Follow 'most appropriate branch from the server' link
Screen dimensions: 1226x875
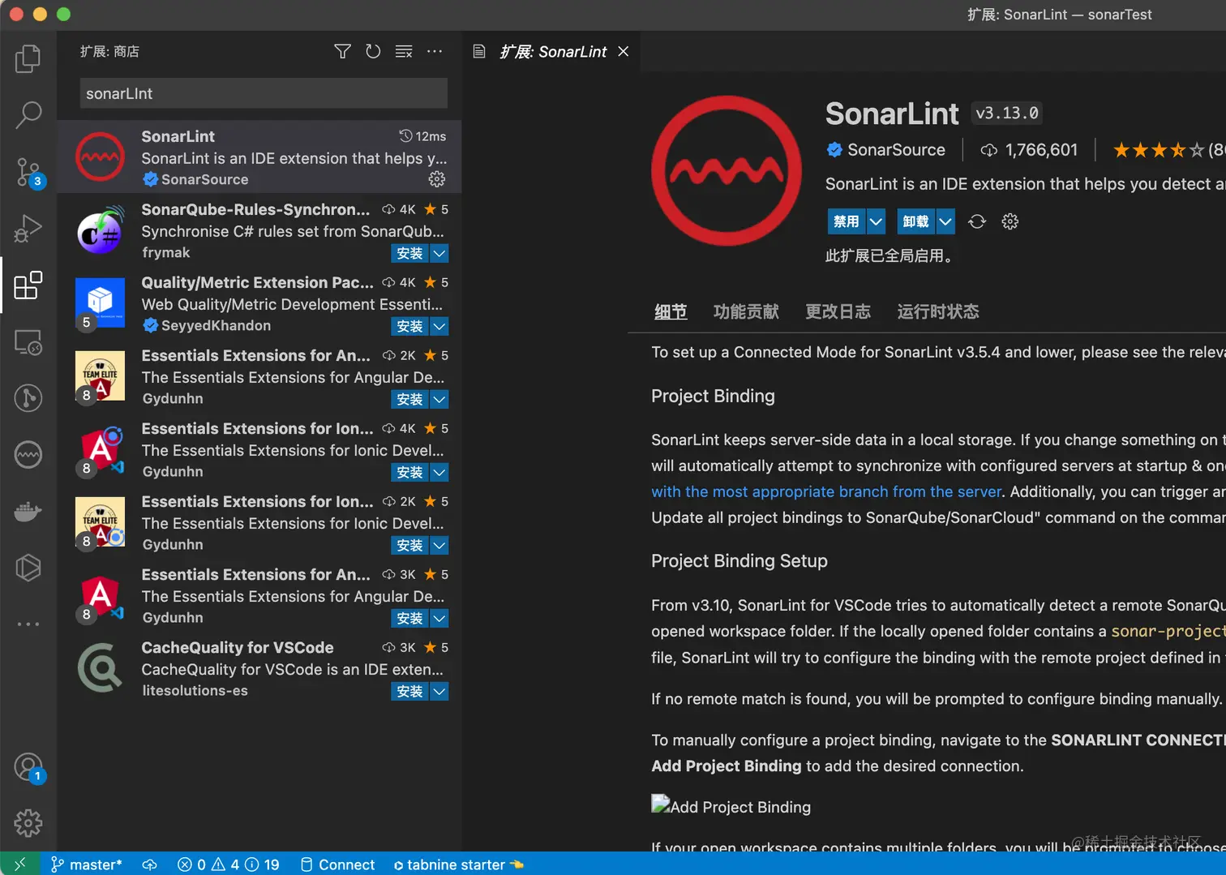[x=826, y=491]
